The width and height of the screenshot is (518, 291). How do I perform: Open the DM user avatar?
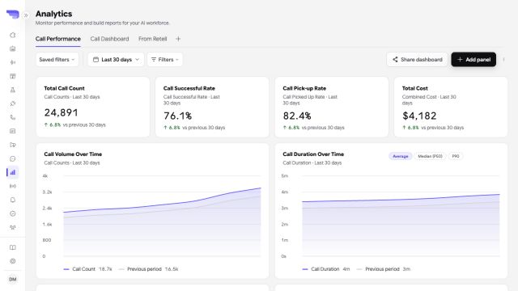13,280
